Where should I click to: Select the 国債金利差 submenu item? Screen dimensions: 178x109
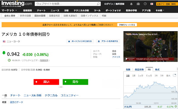point(54,16)
